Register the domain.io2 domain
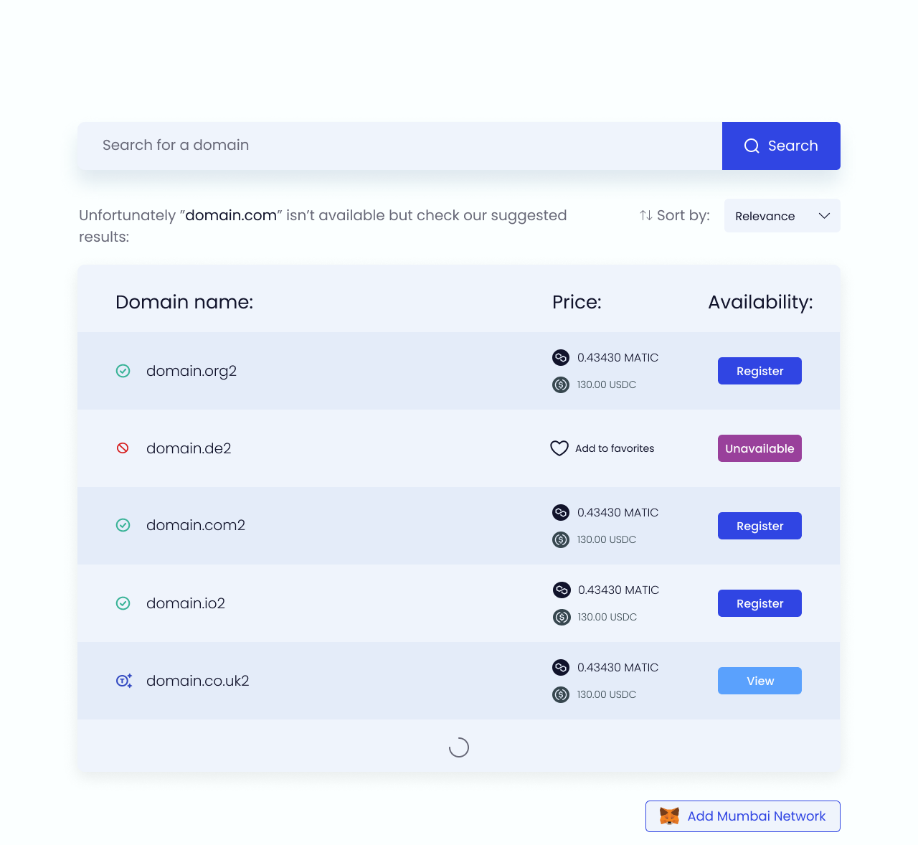The width and height of the screenshot is (918, 845). (x=760, y=603)
